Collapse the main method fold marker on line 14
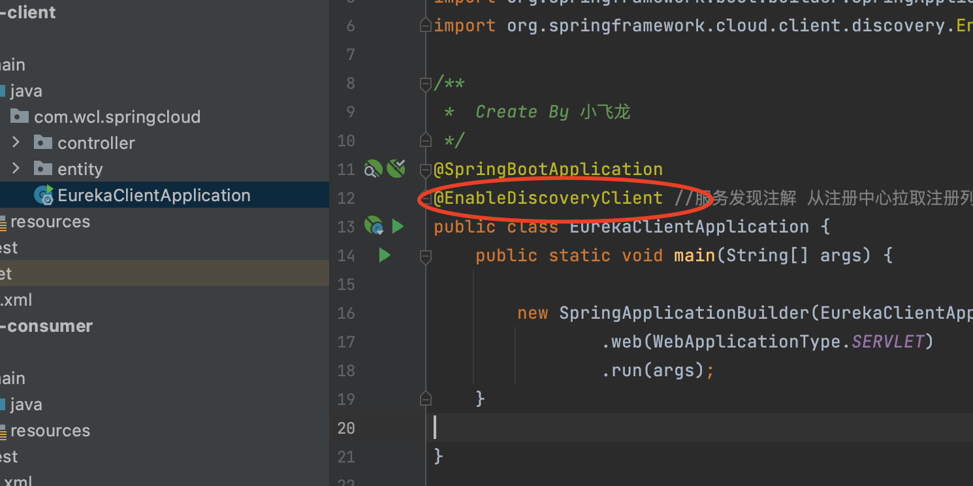Viewport: 973px width, 486px height. pos(426,255)
